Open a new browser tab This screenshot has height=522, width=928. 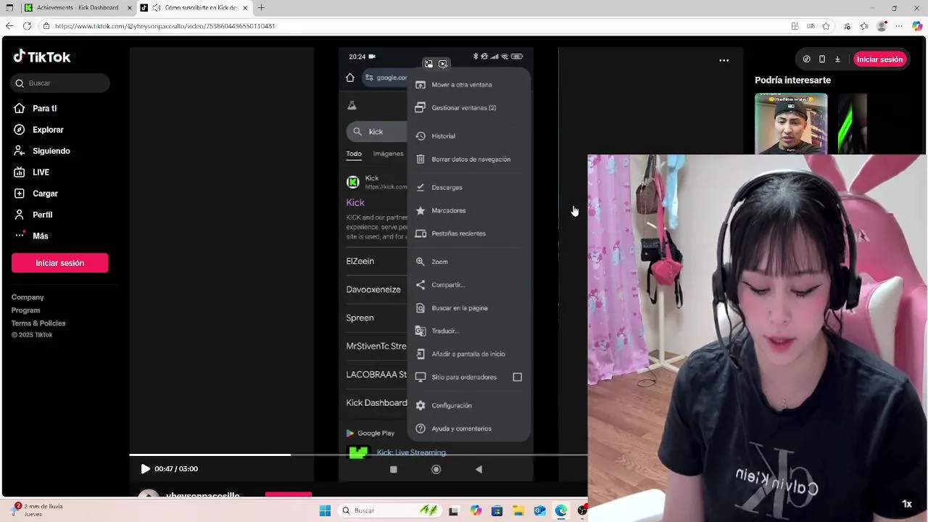(261, 8)
